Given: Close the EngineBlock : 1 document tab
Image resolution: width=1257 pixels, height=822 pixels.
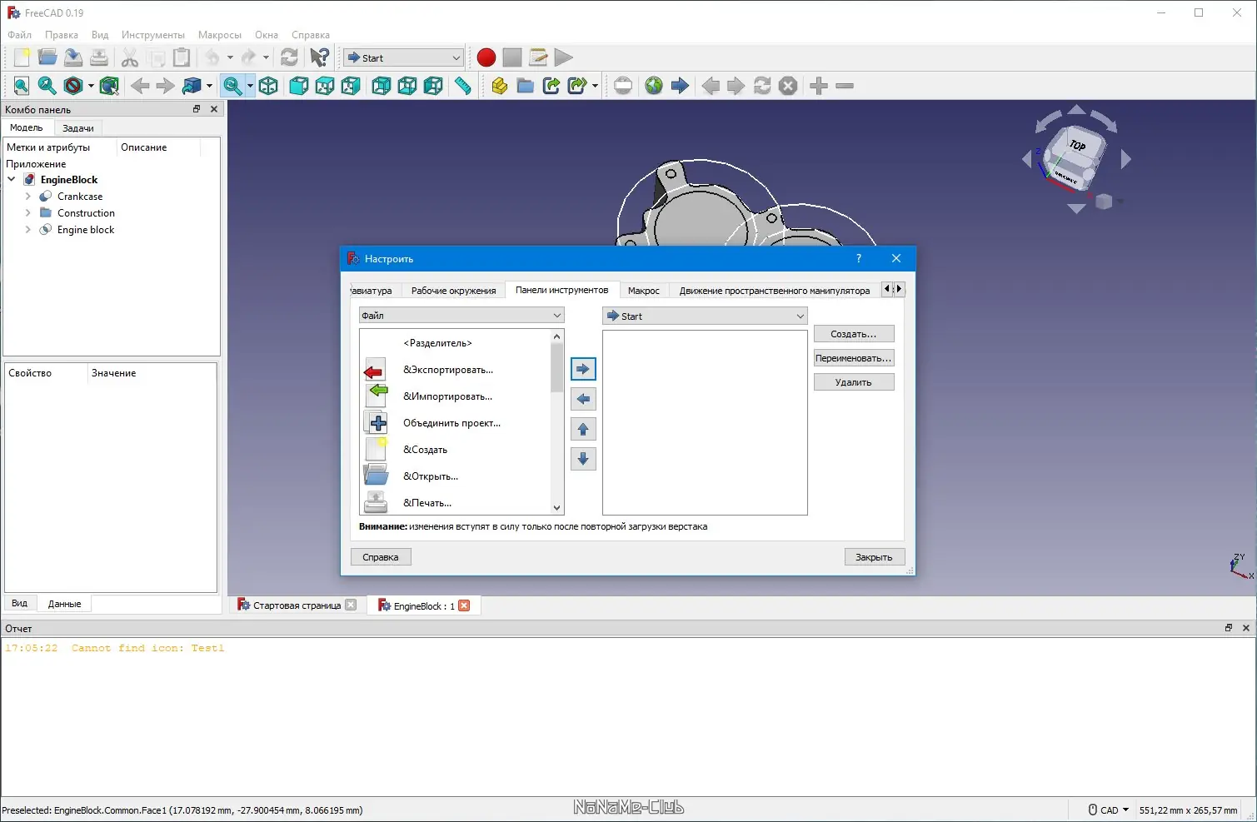Looking at the screenshot, I should 464,605.
